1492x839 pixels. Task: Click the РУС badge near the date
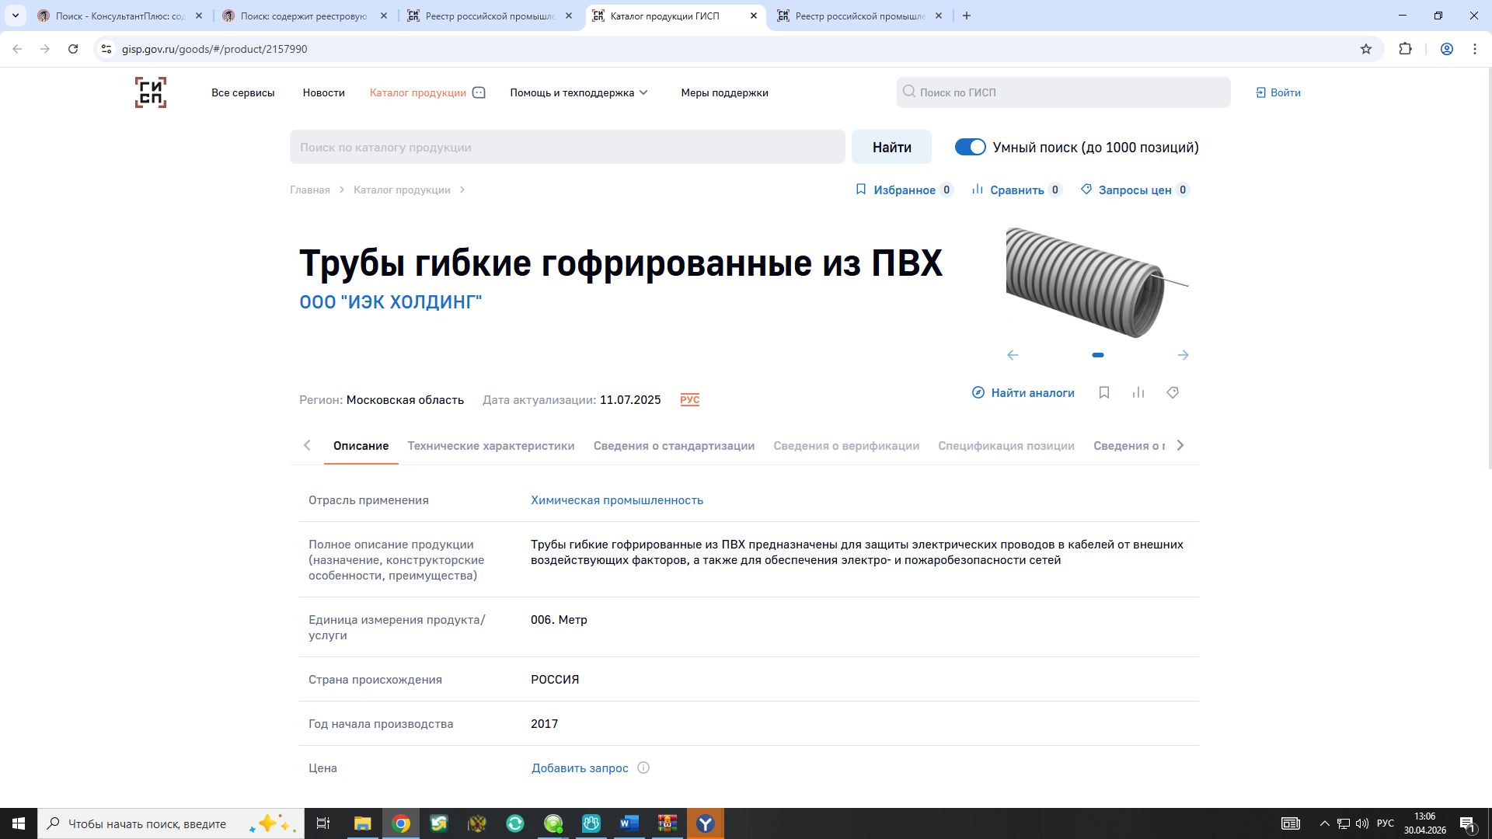(x=690, y=399)
